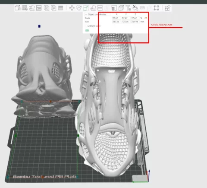This screenshot has width=207, height=188.
Task: Select the Measure ruler tool
Action: pyautogui.click(x=142, y=8)
